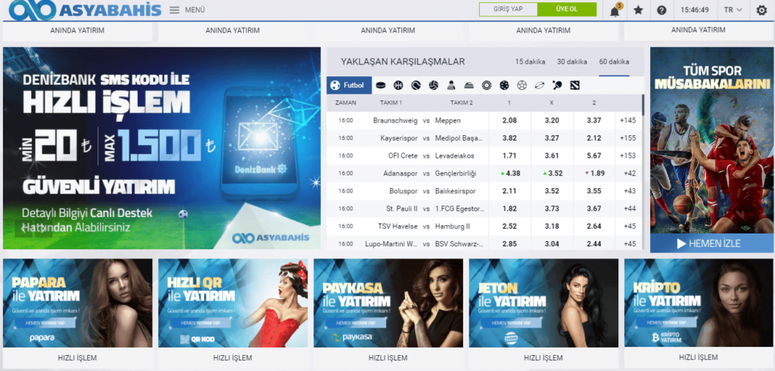Filter matches to 15 dakika
The image size is (775, 371).
(x=530, y=62)
